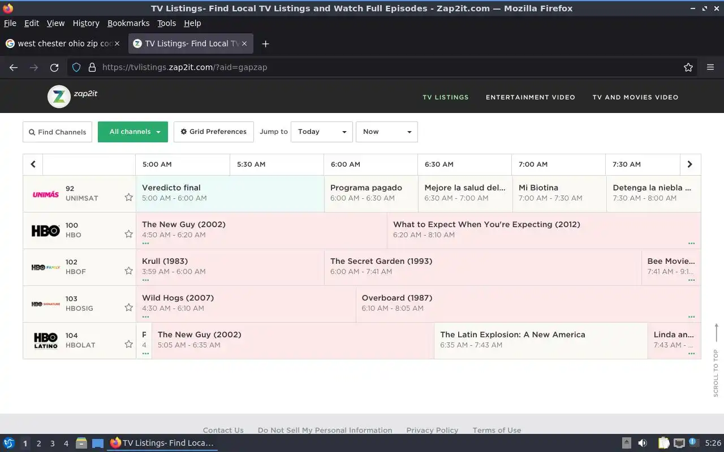Open TV AND MOVIES VIDEO link

(x=635, y=97)
